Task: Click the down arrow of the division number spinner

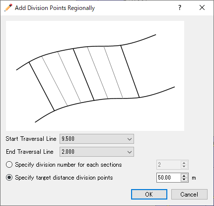Action: (x=184, y=167)
